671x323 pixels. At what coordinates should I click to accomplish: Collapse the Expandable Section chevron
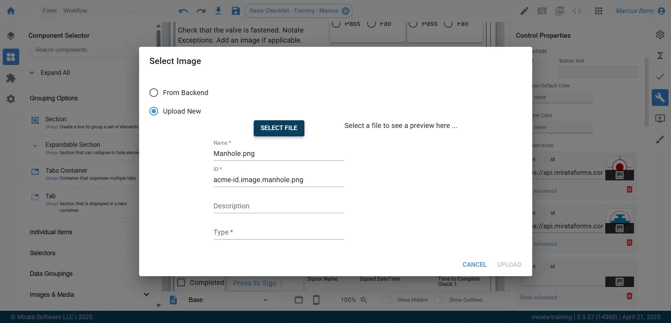35,146
